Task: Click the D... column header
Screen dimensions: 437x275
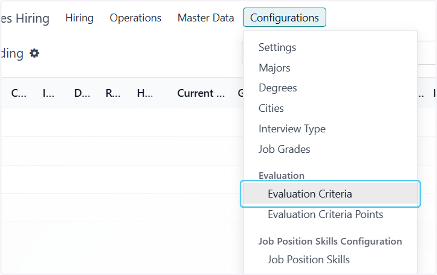Action: 82,93
